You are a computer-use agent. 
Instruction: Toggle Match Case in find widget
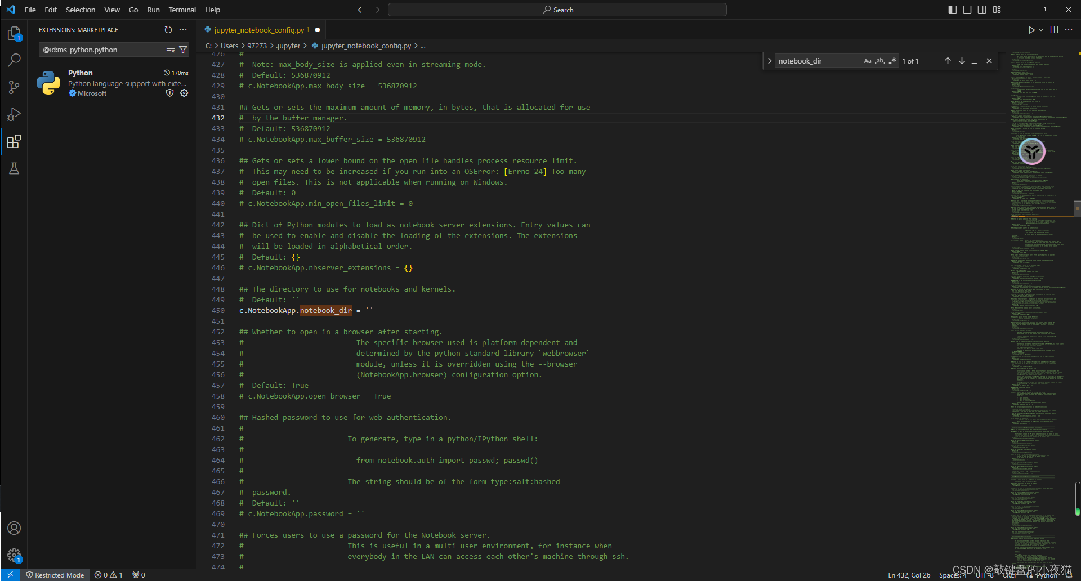coord(868,61)
